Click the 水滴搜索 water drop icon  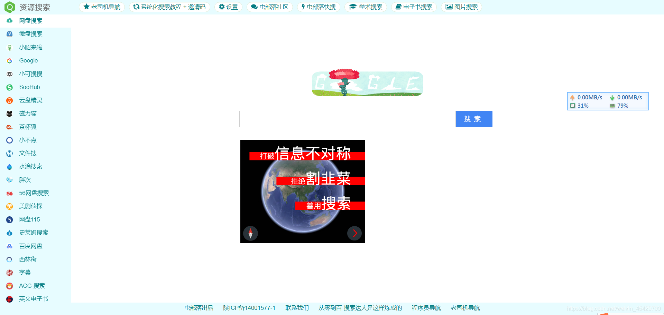point(10,167)
